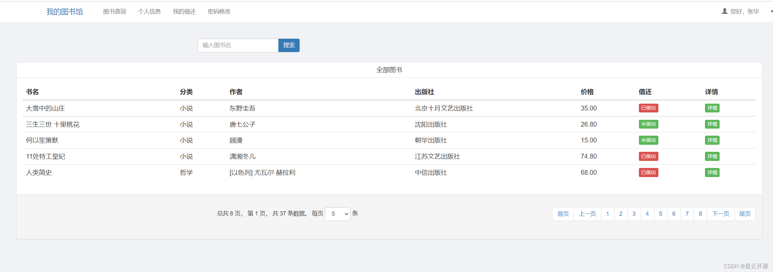This screenshot has height=272, width=773.
Task: Click 已借出 badge for 大雪中的山庄
Action: pyautogui.click(x=648, y=108)
